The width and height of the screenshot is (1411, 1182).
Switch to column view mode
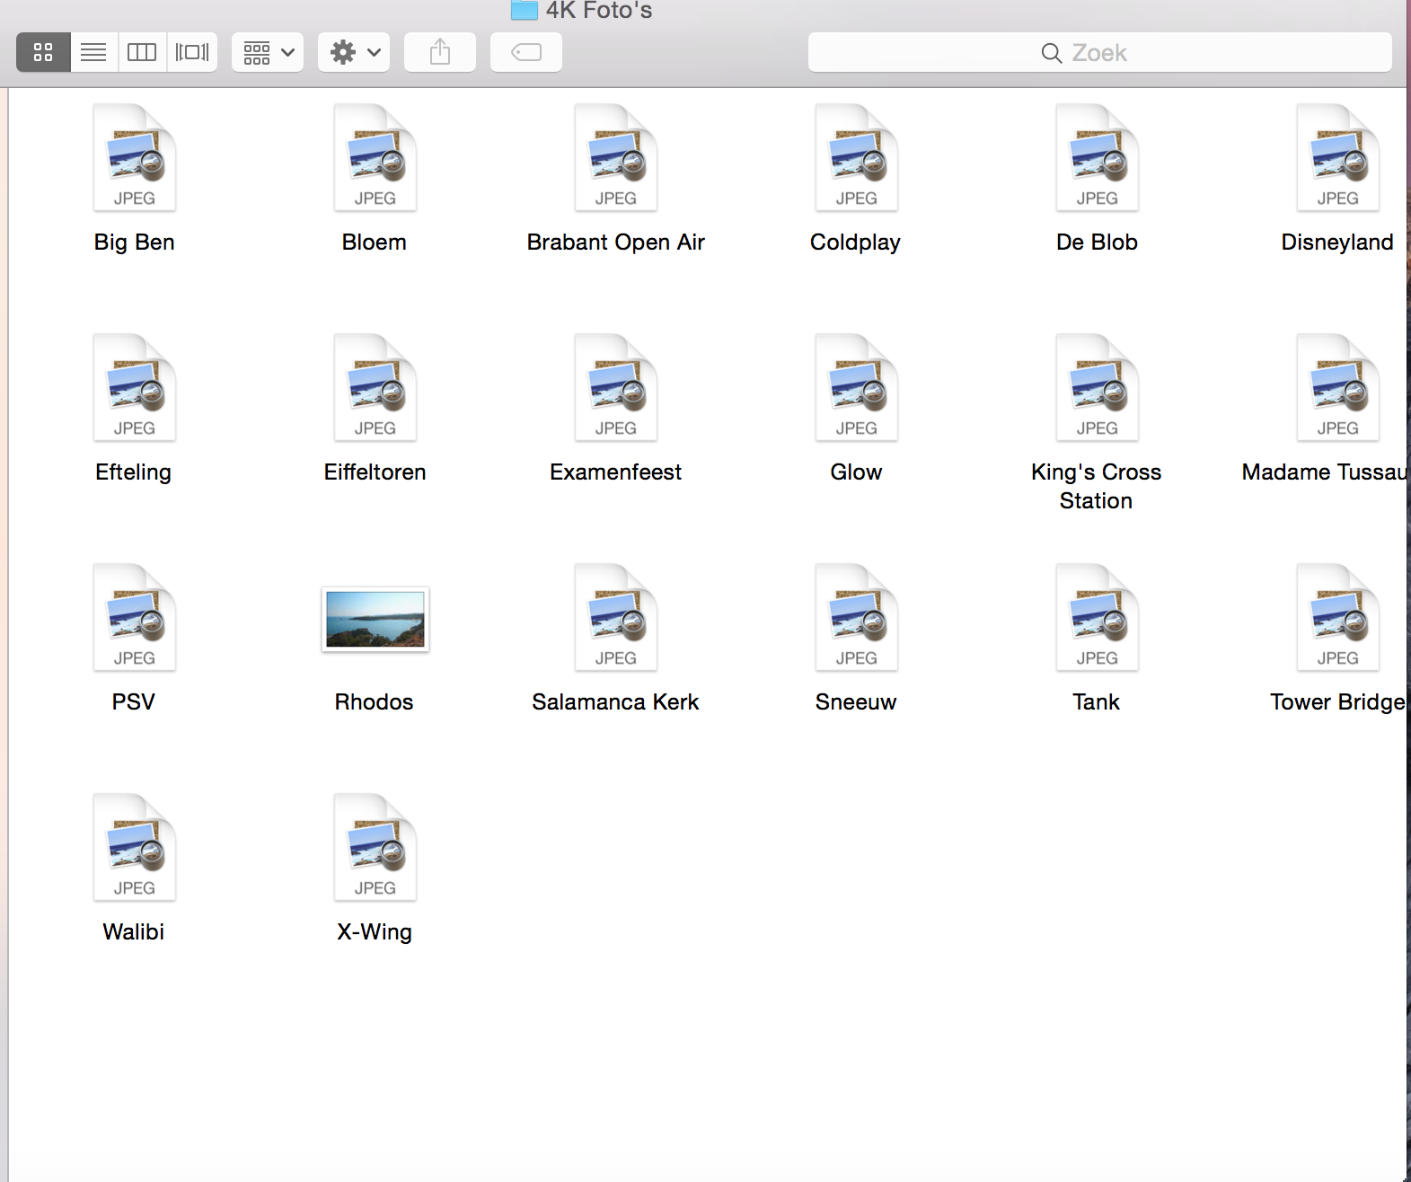142,52
